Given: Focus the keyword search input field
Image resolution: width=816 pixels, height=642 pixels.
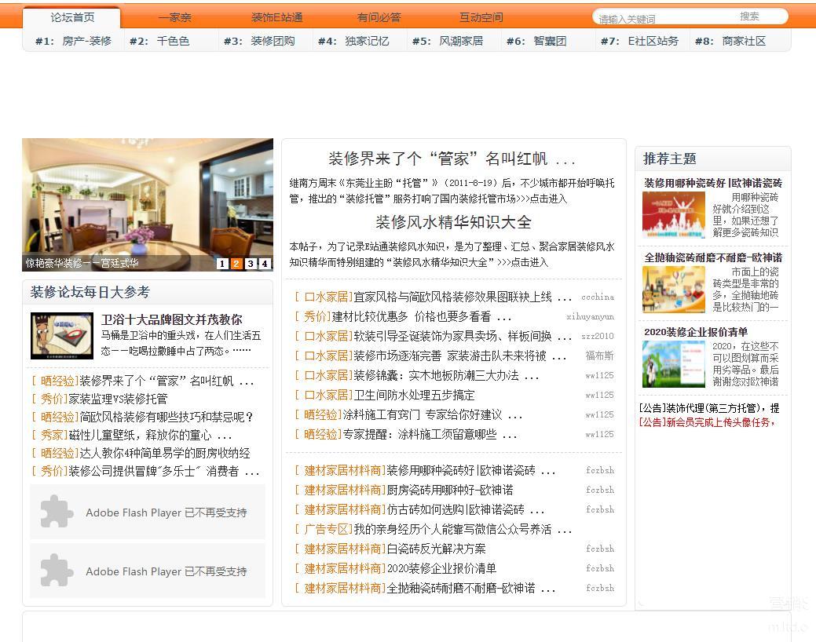Looking at the screenshot, I should 660,17.
